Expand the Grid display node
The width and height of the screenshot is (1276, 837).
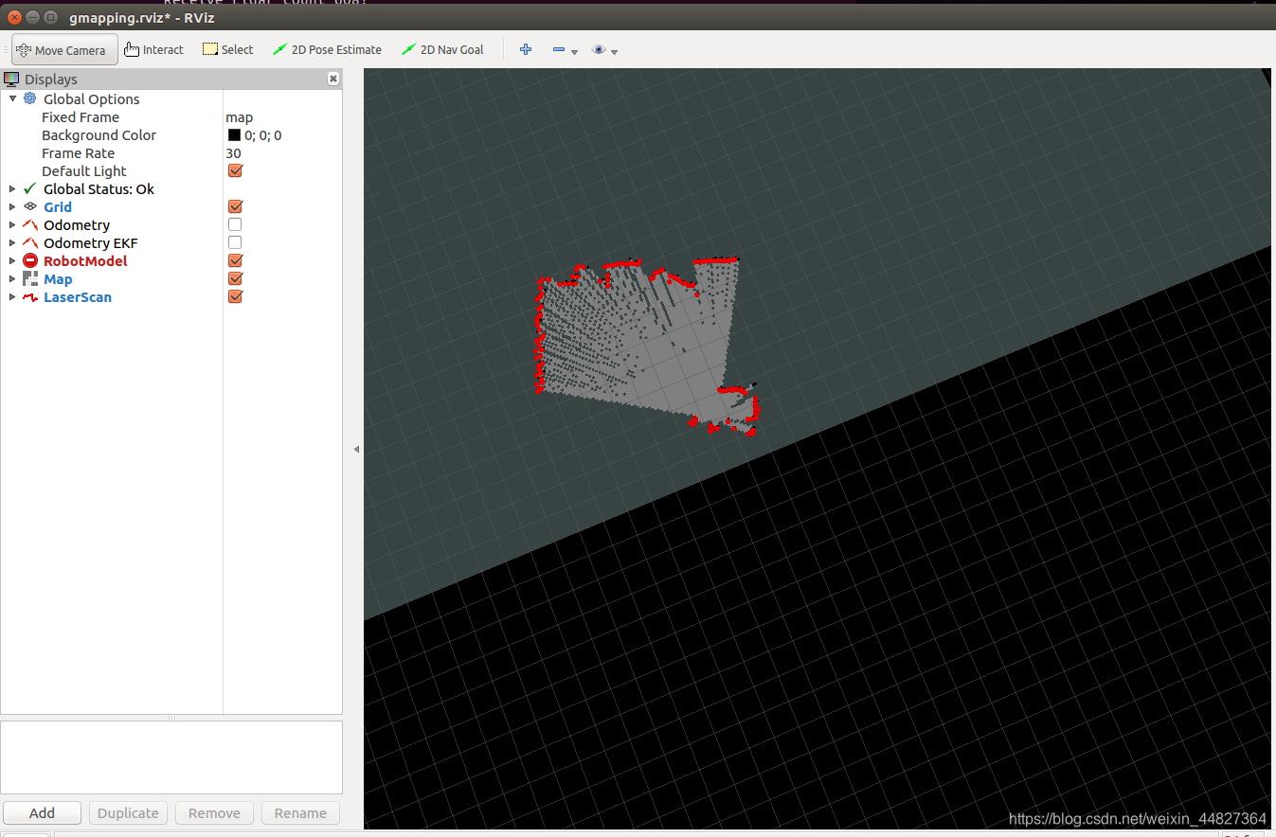pos(12,207)
